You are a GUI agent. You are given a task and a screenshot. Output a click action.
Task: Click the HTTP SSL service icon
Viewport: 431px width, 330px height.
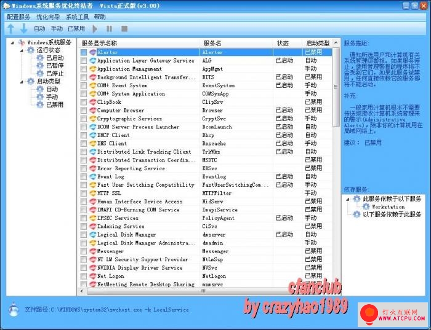click(x=92, y=193)
